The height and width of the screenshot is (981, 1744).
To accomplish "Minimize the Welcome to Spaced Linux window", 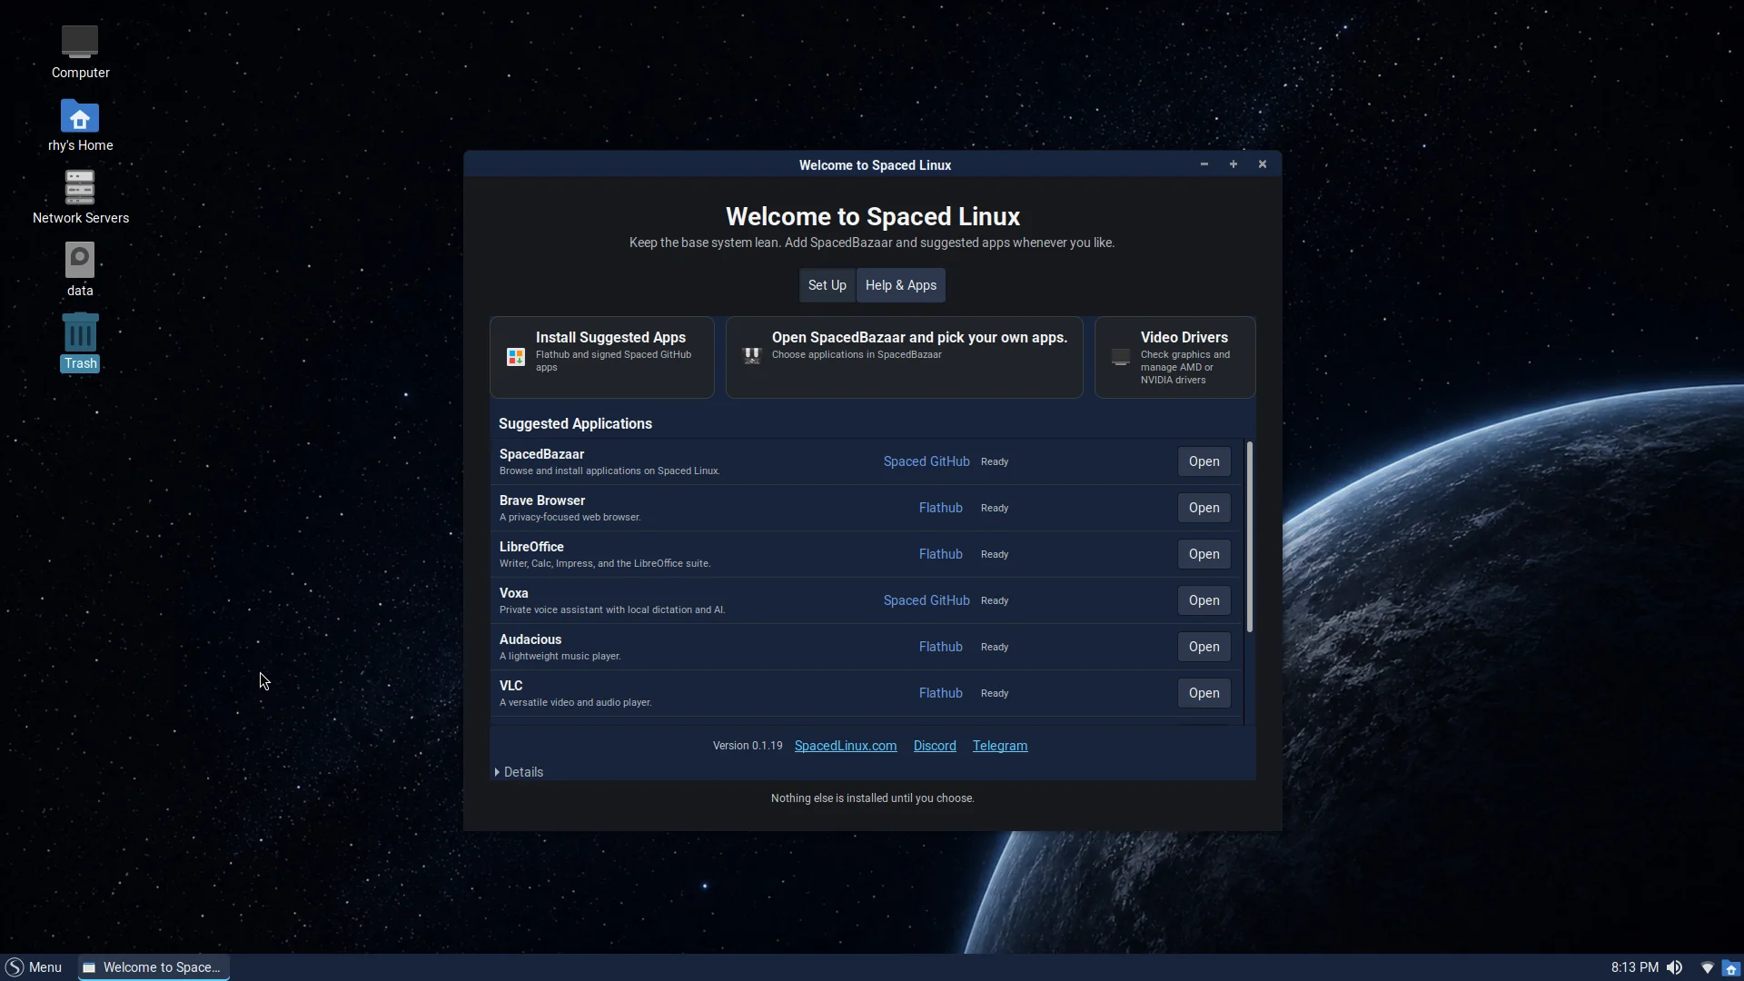I will click(x=1204, y=164).
